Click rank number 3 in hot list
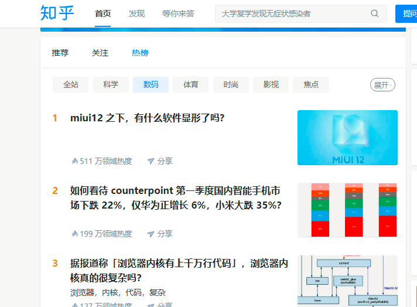This screenshot has width=417, height=307. pyautogui.click(x=55, y=263)
